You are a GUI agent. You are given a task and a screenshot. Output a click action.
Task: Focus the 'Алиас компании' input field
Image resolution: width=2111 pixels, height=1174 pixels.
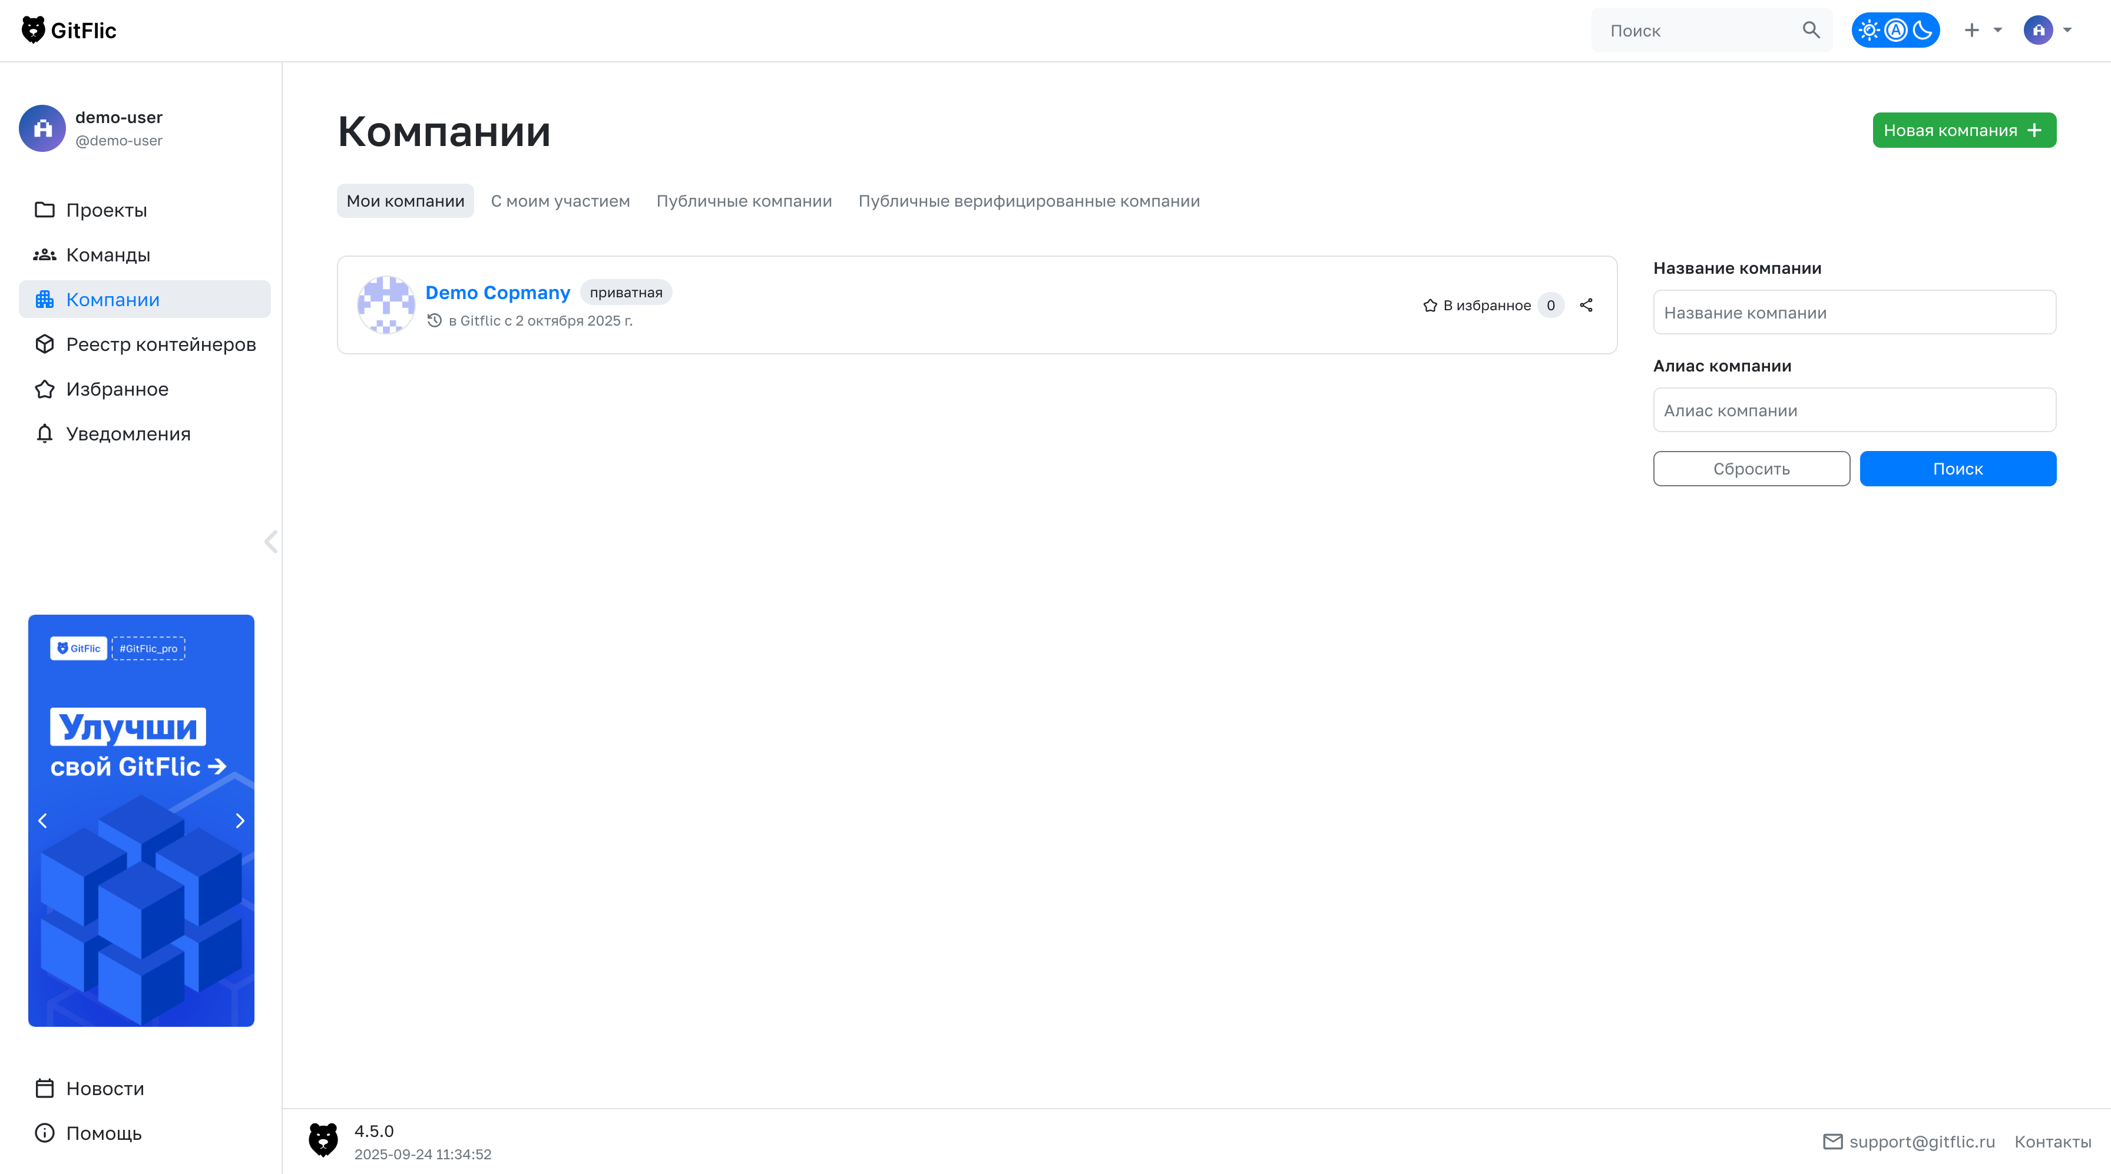click(1854, 410)
